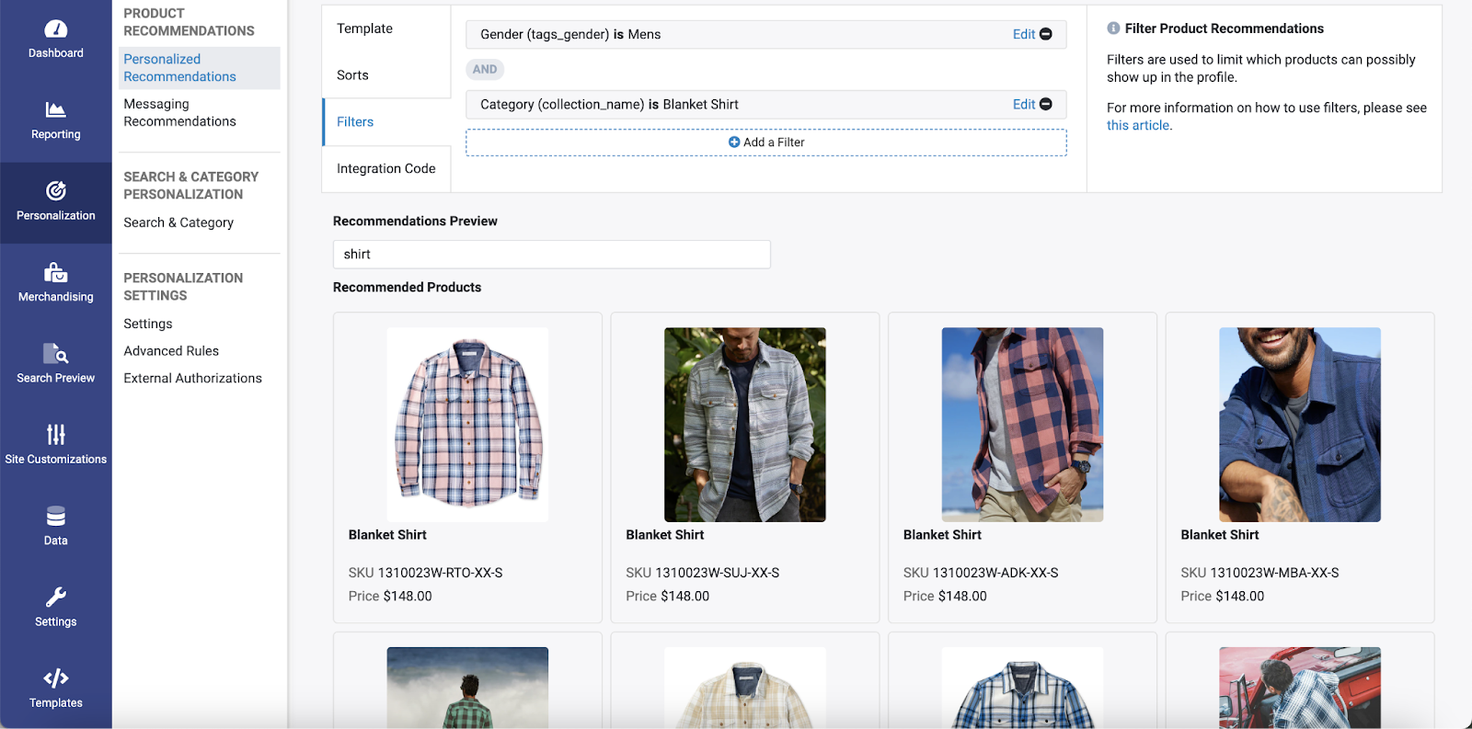
Task: Click the pink plaid shirt product image
Action: (467, 425)
